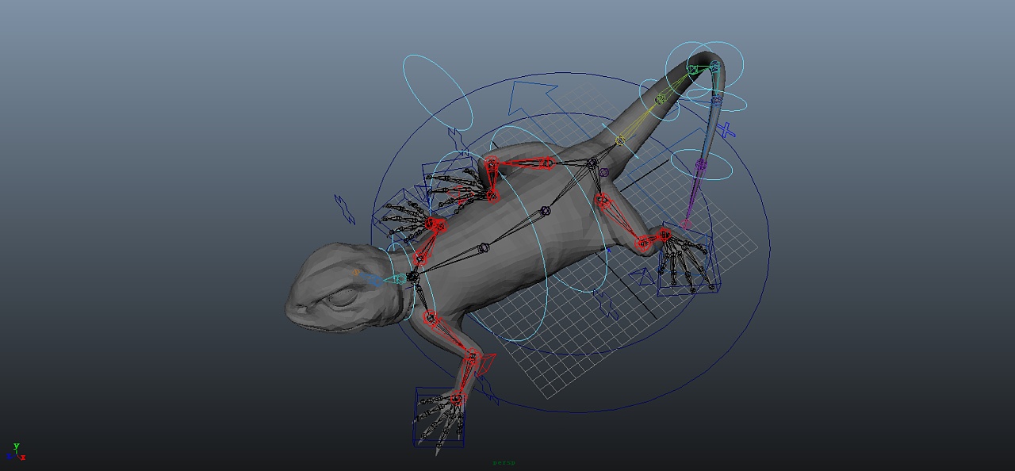Select the yellow tail base joint

point(620,140)
